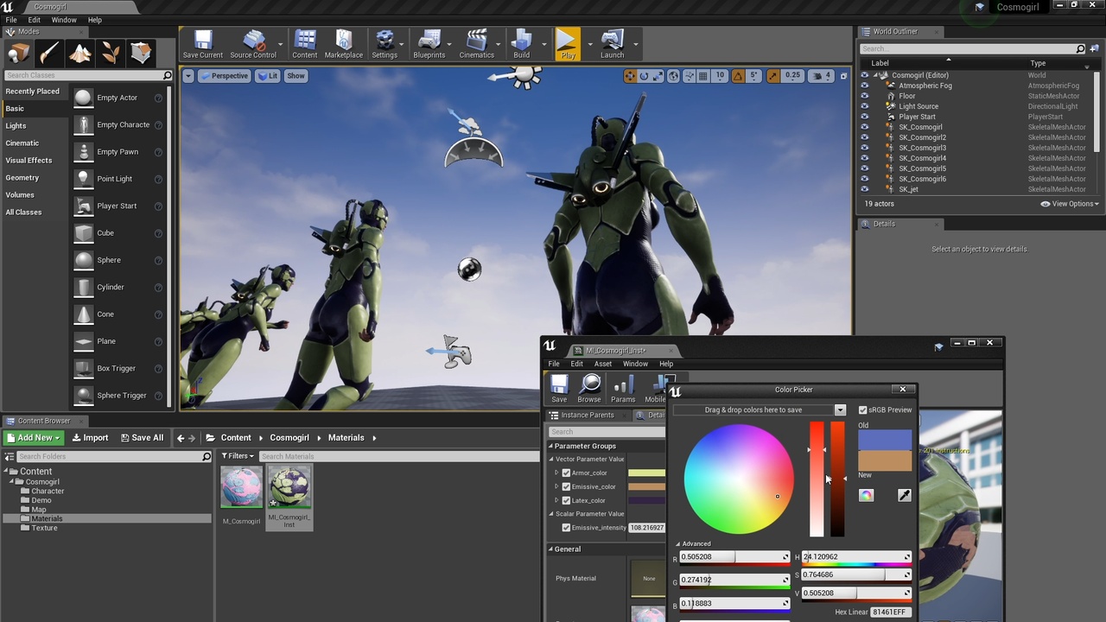
Task: Select the Lights category in Modes panel
Action: point(16,126)
